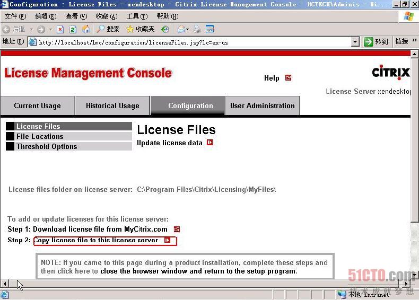
Task: Click the red Help popup icon
Action: 288,78
